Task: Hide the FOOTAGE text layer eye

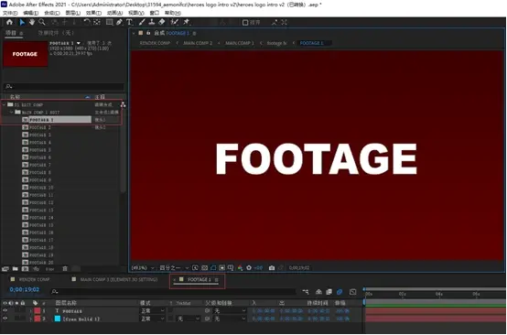Action: 5,311
